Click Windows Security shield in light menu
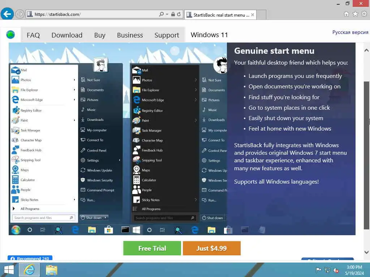 [x=83, y=180]
